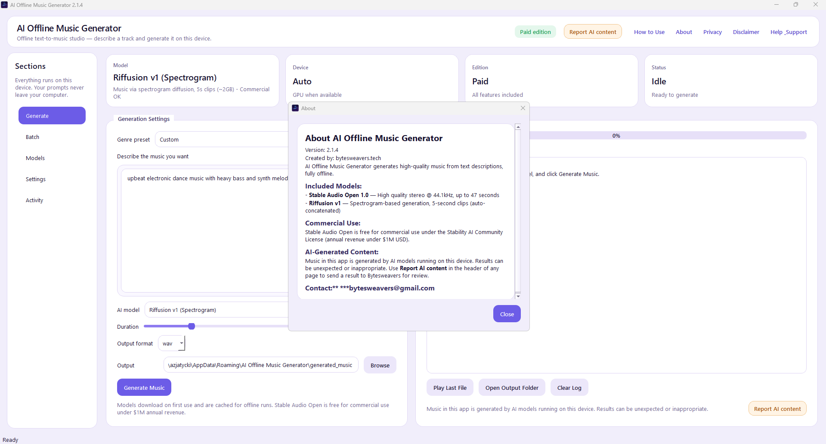
Task: View the Activity section
Action: (x=52, y=200)
